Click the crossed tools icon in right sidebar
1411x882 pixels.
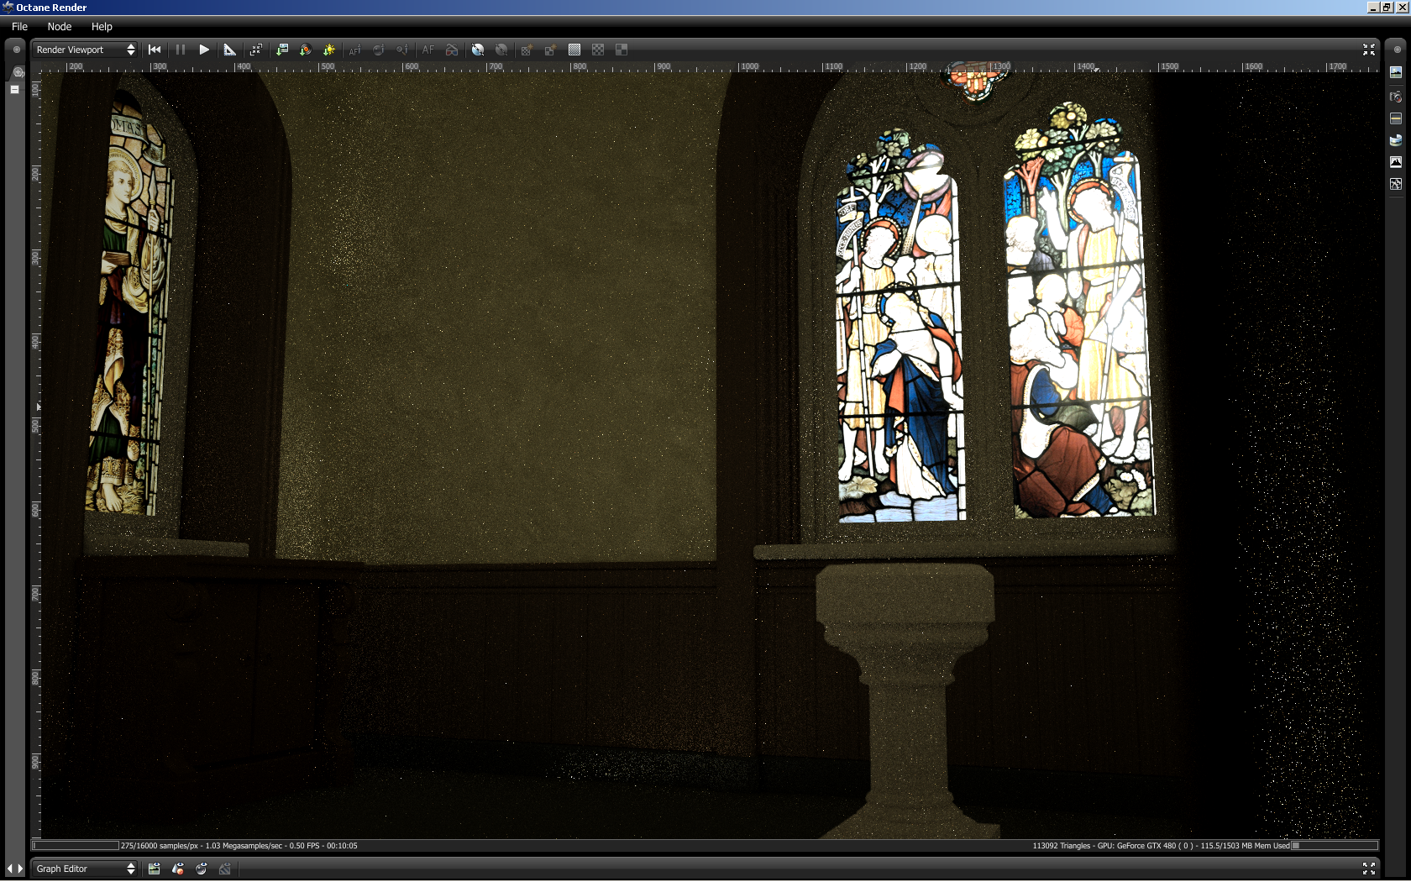[x=1396, y=184]
